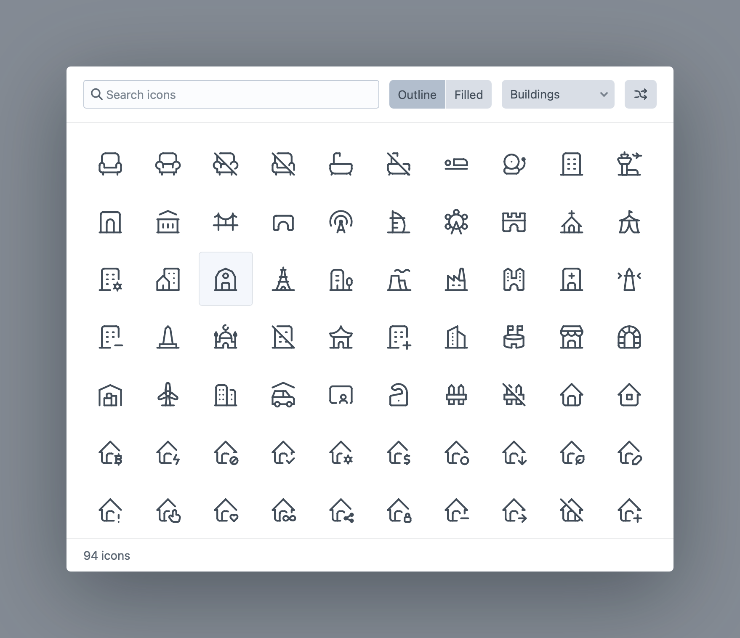
Task: Select the home with lightning bolt icon
Action: click(168, 452)
